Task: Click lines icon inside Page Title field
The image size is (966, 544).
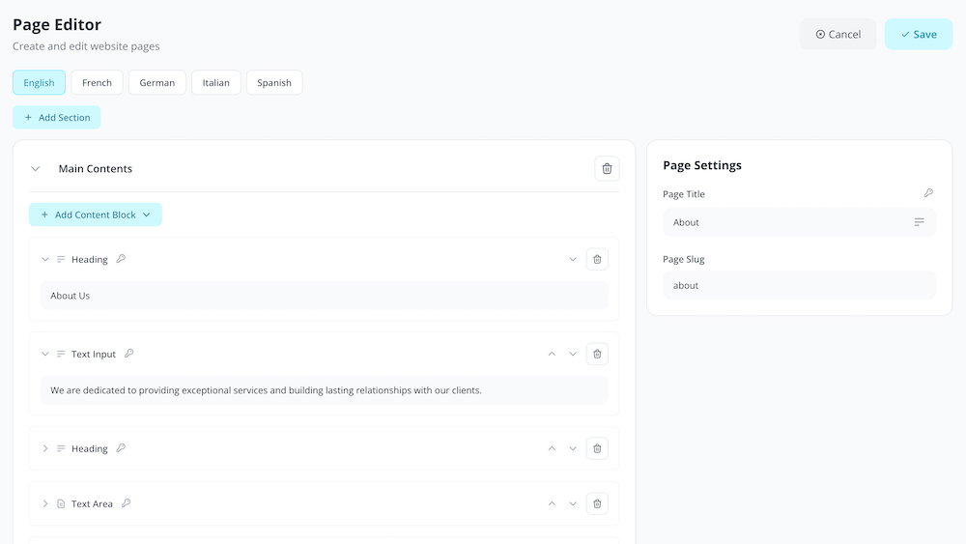Action: 920,222
